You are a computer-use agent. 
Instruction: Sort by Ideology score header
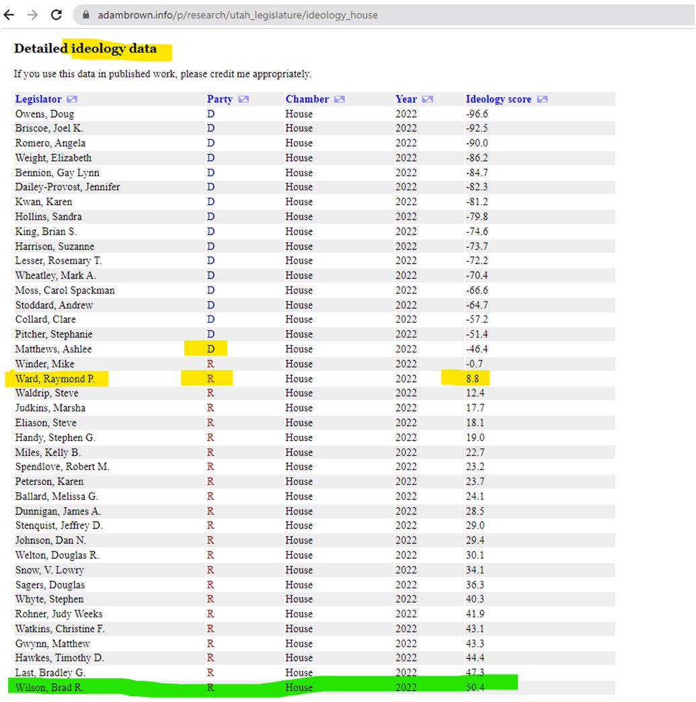pyautogui.click(x=498, y=99)
